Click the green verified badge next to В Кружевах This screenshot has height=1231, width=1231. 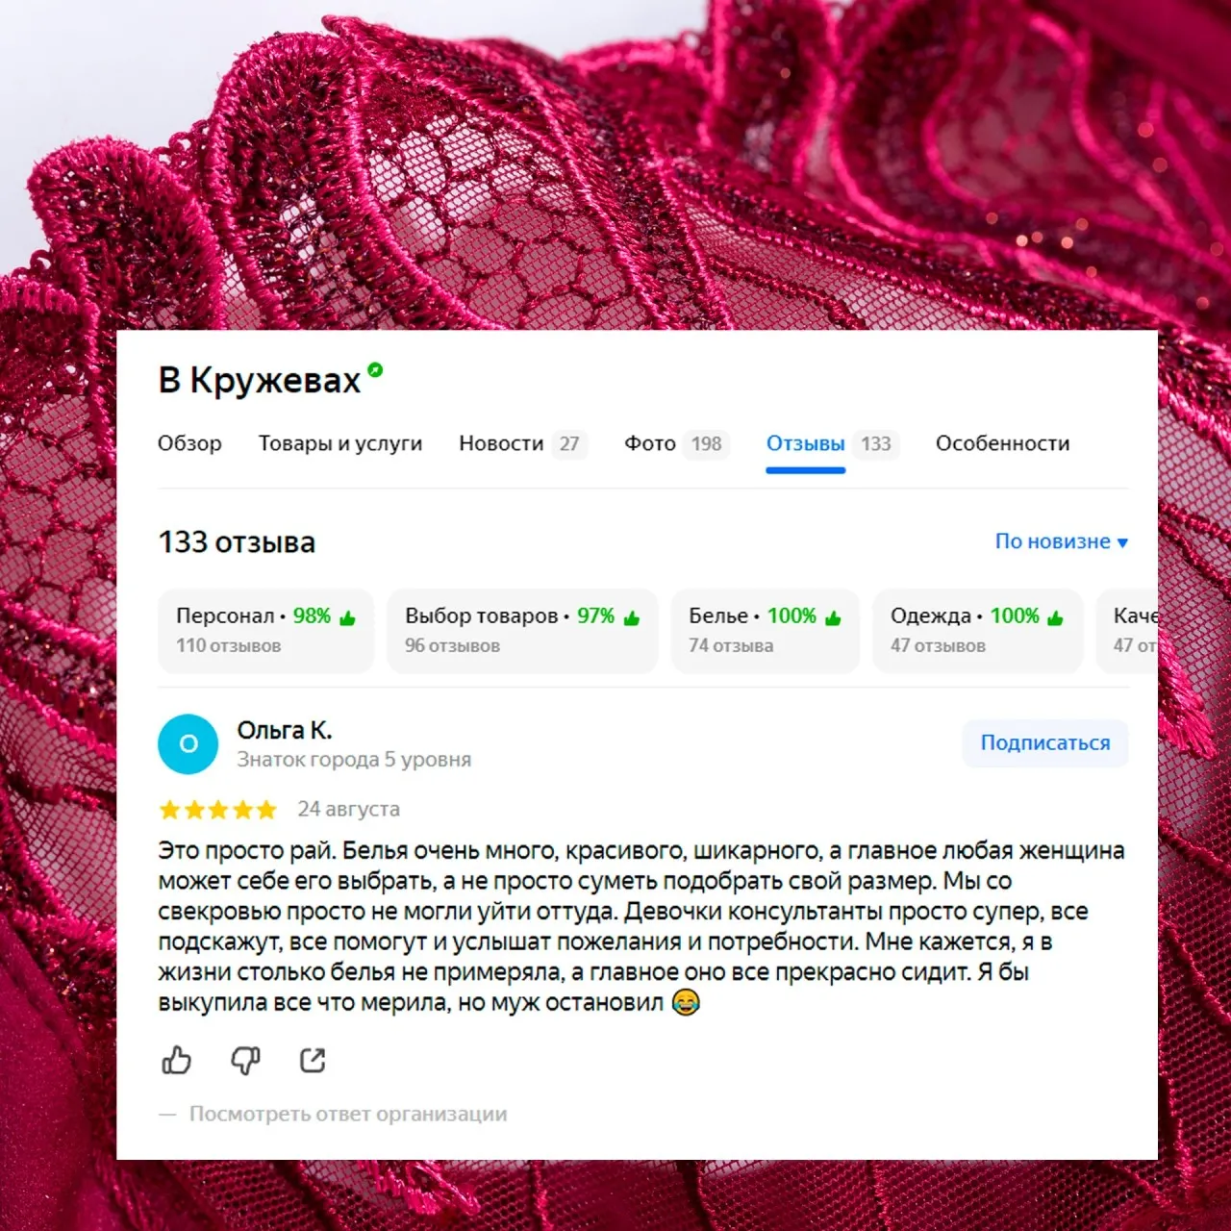[375, 369]
